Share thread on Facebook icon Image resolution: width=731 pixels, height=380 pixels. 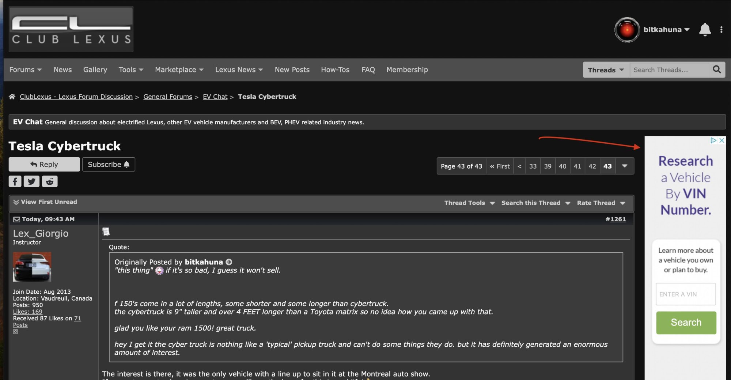point(15,181)
